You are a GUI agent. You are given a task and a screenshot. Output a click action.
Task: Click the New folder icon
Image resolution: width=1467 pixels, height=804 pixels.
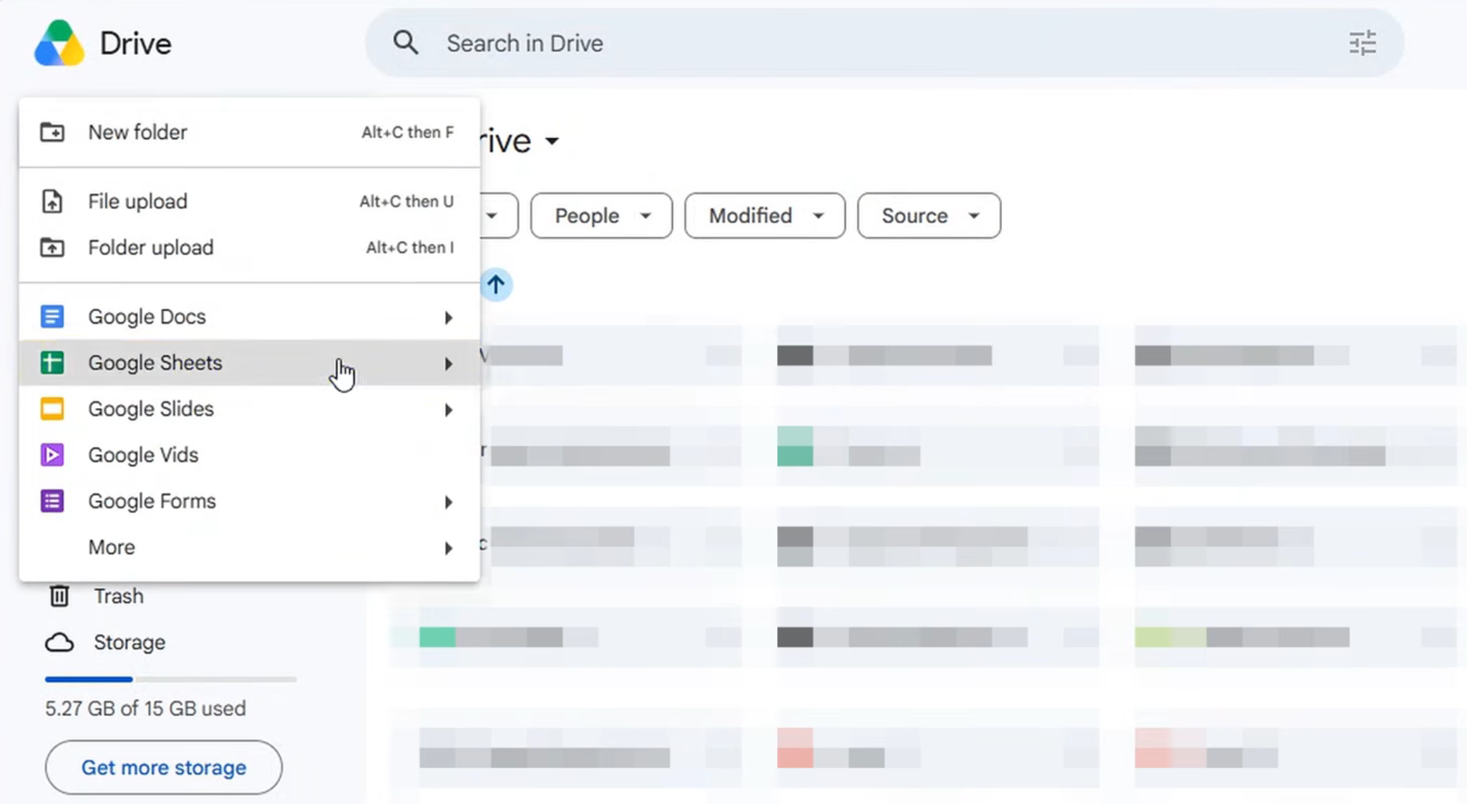click(52, 132)
